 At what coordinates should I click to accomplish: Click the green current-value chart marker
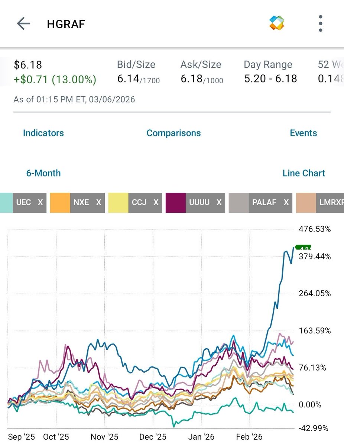(303, 248)
